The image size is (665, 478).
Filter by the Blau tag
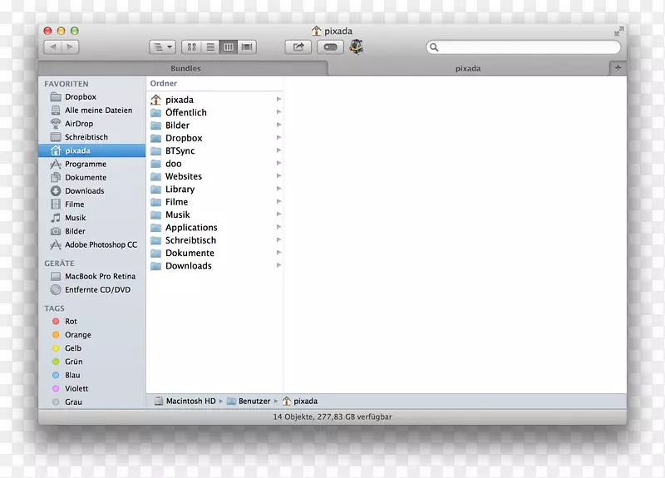point(91,375)
